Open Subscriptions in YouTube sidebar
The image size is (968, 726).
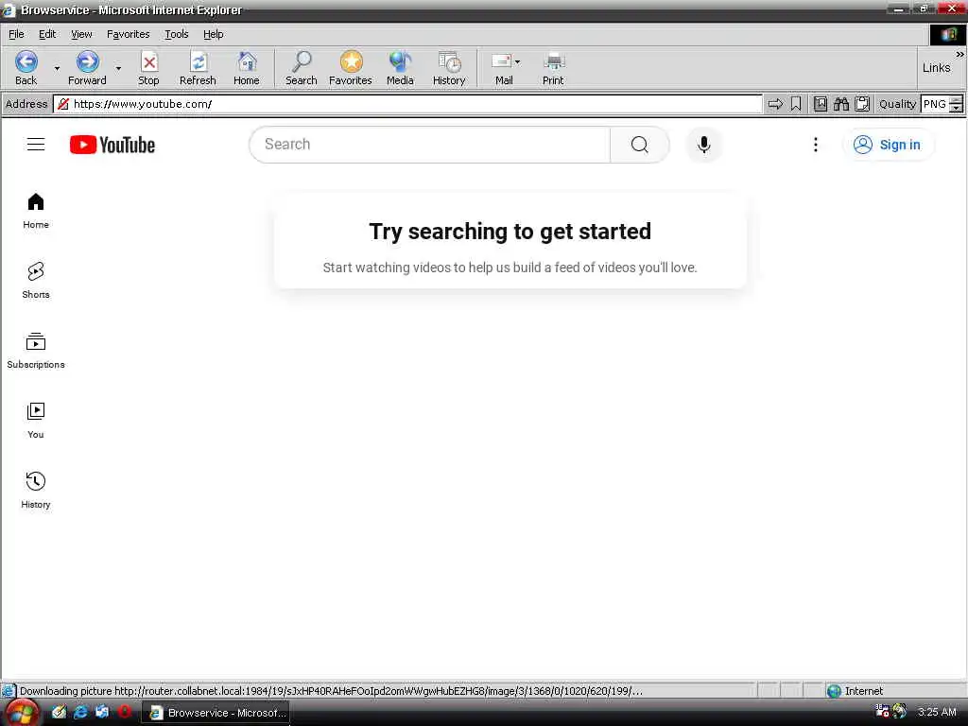(36, 351)
